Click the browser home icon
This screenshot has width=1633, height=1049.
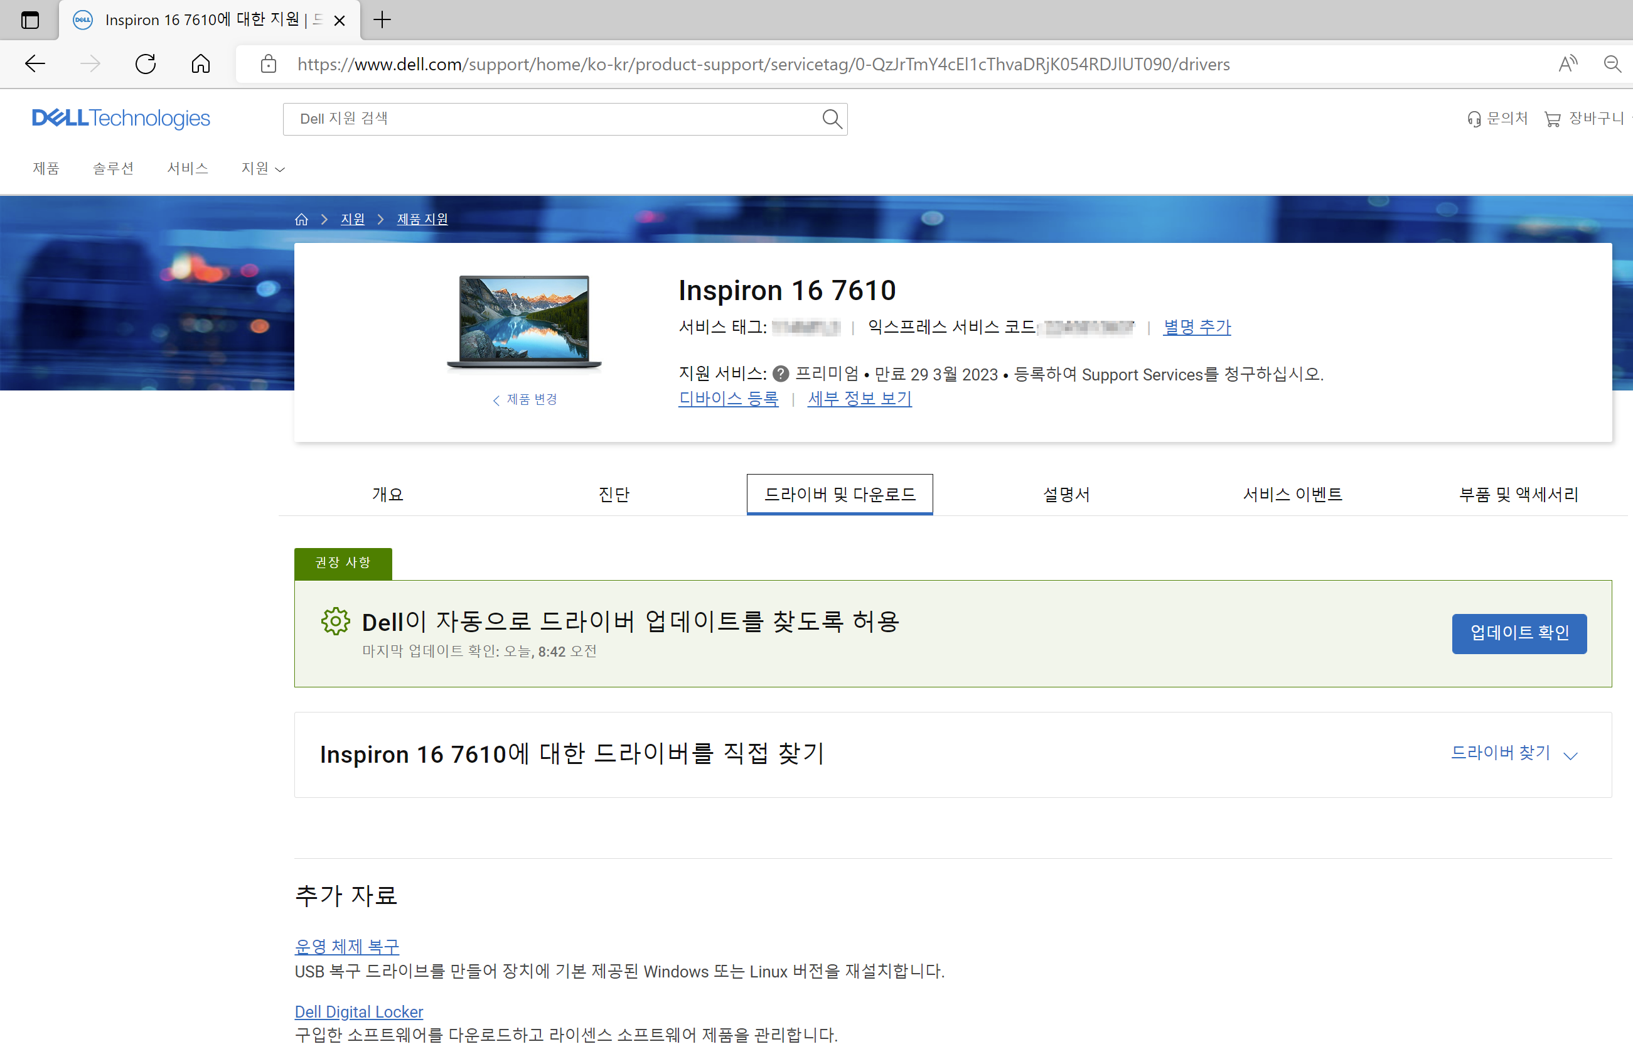[200, 64]
